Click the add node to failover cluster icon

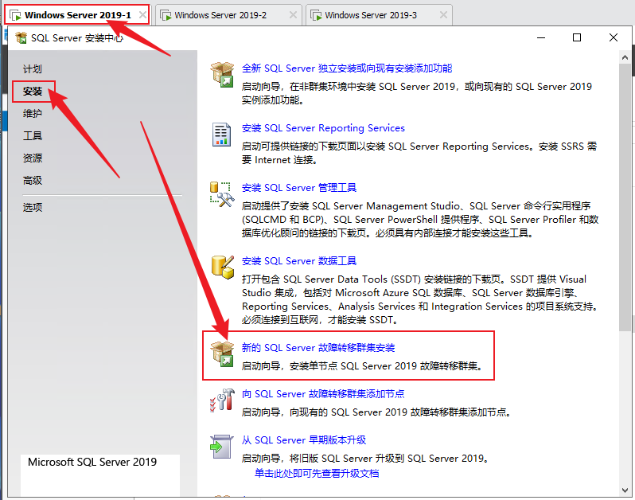222,400
